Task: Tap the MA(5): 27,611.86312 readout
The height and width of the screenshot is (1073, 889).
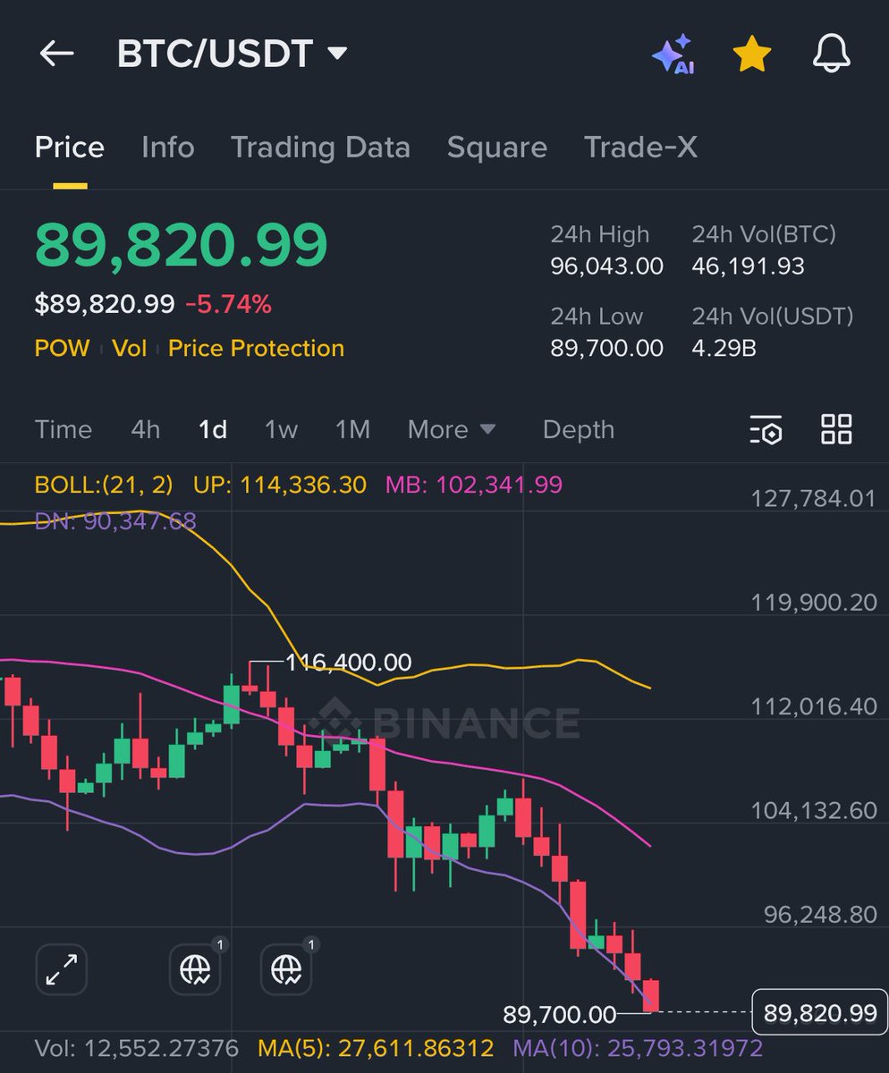Action: [x=376, y=1048]
